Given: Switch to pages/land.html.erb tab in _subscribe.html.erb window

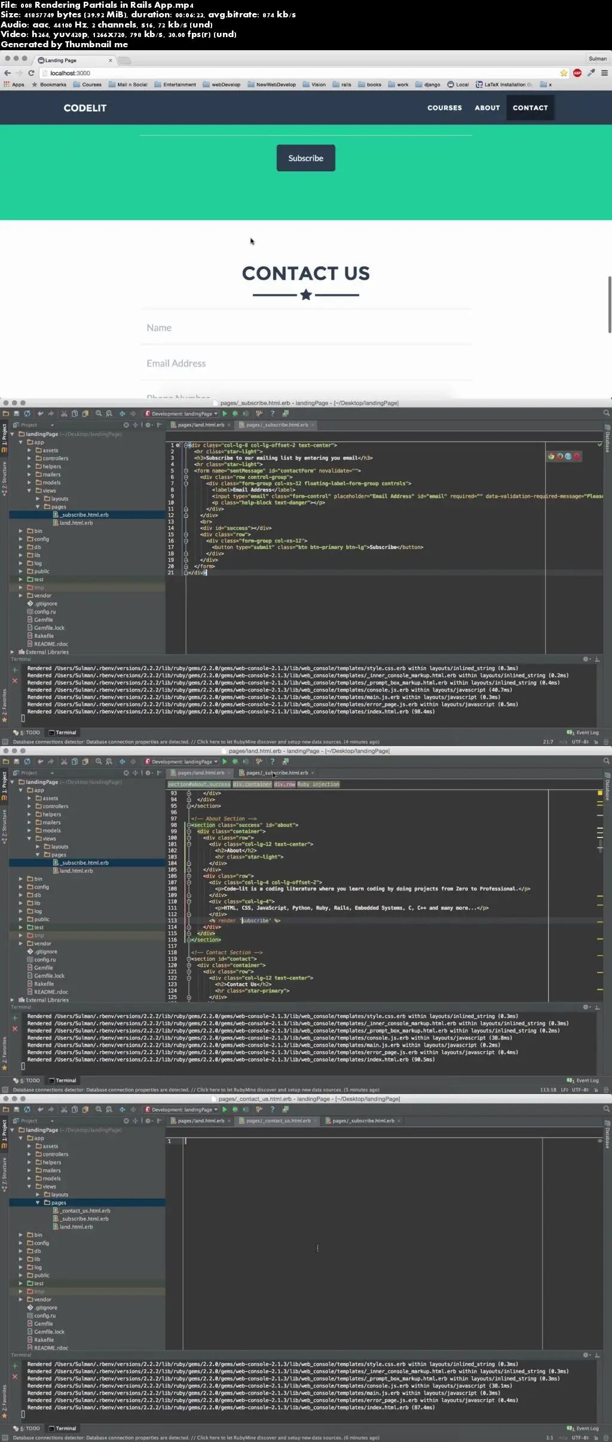Looking at the screenshot, I should (200, 425).
